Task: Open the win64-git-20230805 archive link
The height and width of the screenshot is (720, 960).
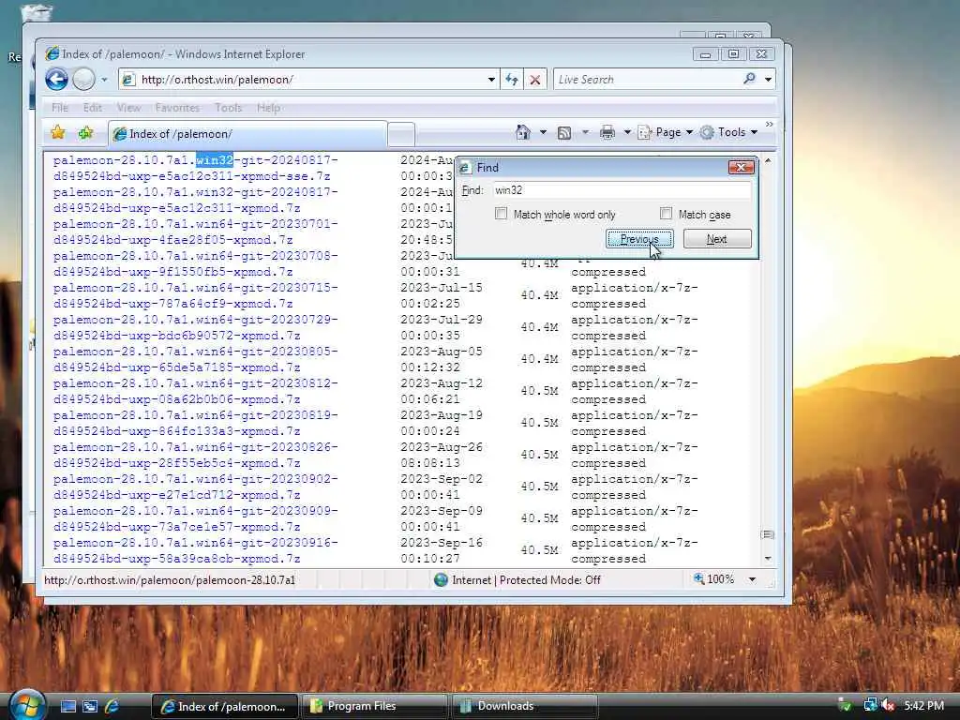Action: pos(195,359)
